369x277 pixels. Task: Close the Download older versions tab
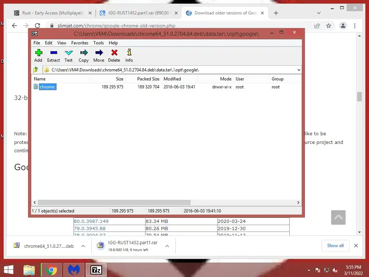(x=262, y=13)
